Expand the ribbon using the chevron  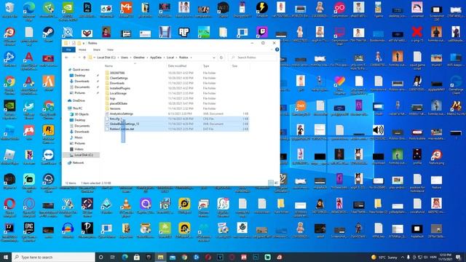point(272,49)
